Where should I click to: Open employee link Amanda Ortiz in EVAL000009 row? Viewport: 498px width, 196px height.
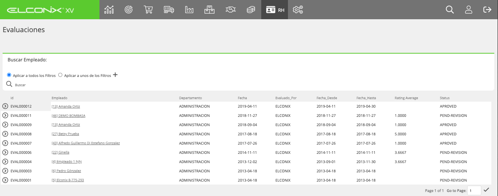pos(66,125)
